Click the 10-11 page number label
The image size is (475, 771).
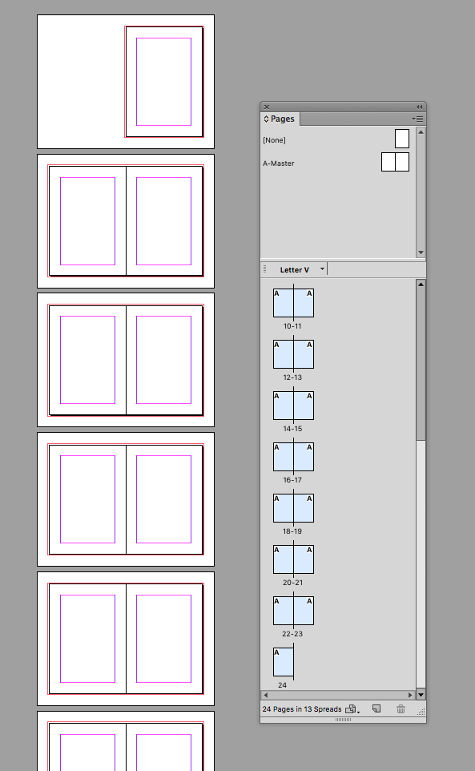click(x=292, y=326)
